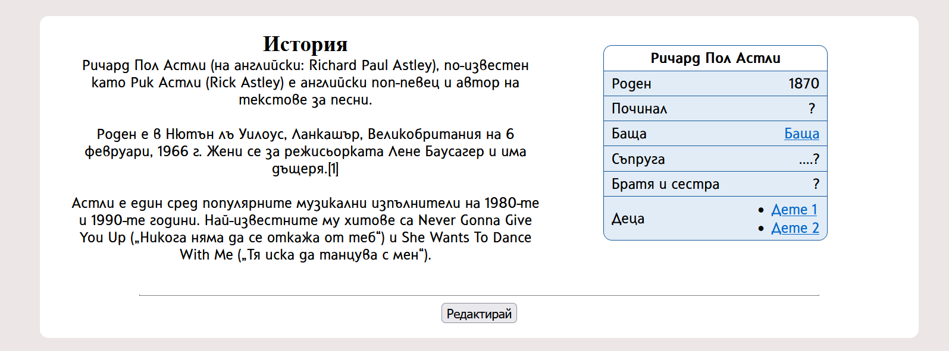Click the Починал row label

point(640,109)
